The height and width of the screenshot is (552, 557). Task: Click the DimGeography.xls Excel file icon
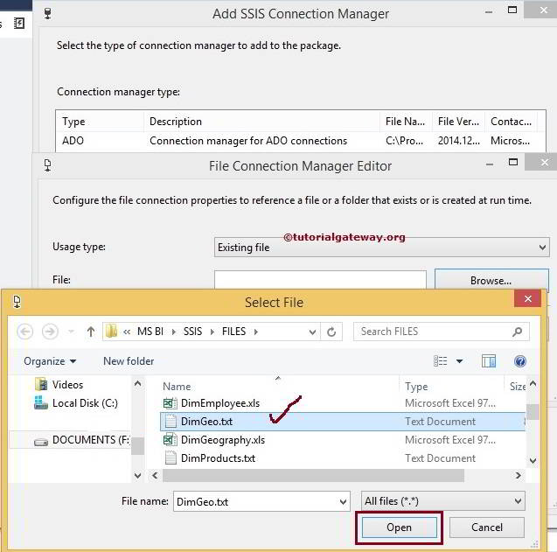pyautogui.click(x=171, y=440)
